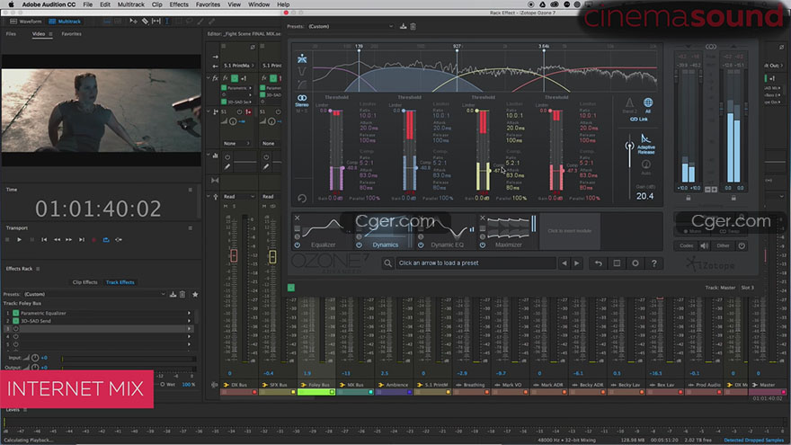The height and width of the screenshot is (445, 791).
Task: Click the Ozone preset search icon
Action: pos(387,263)
